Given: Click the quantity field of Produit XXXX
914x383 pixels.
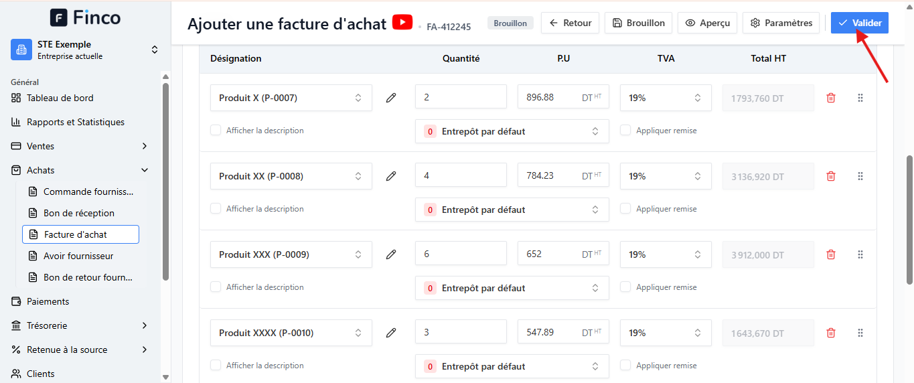Looking at the screenshot, I should [461, 332].
